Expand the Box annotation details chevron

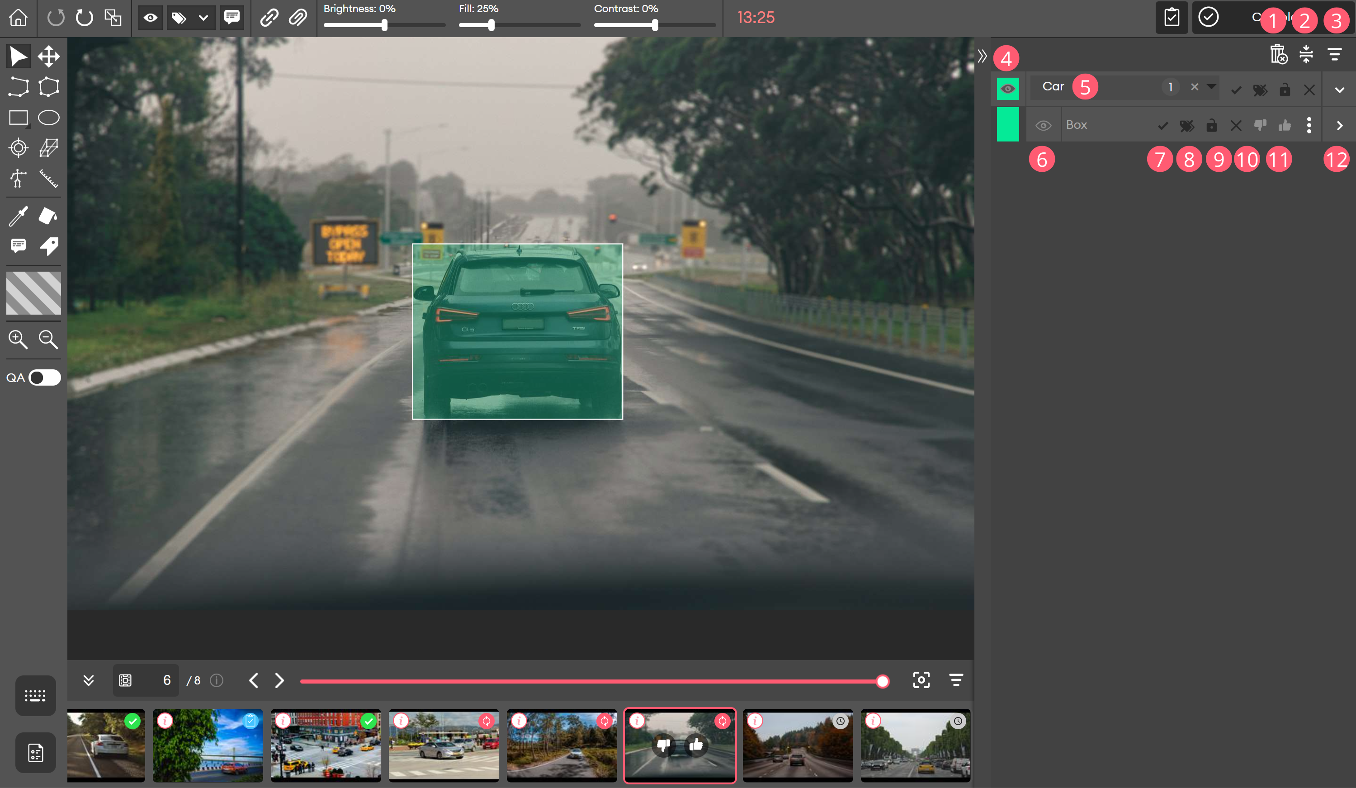(1339, 125)
